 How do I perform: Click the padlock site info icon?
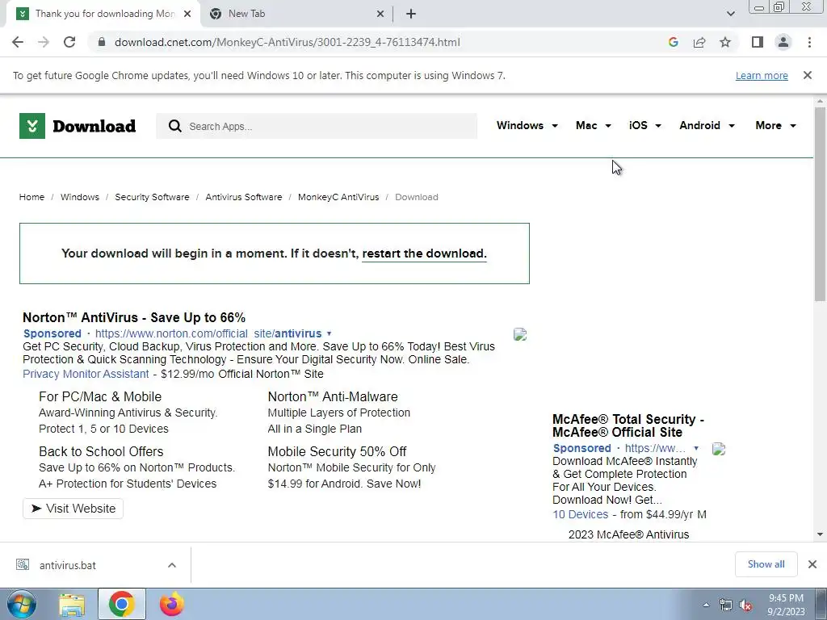pyautogui.click(x=103, y=42)
